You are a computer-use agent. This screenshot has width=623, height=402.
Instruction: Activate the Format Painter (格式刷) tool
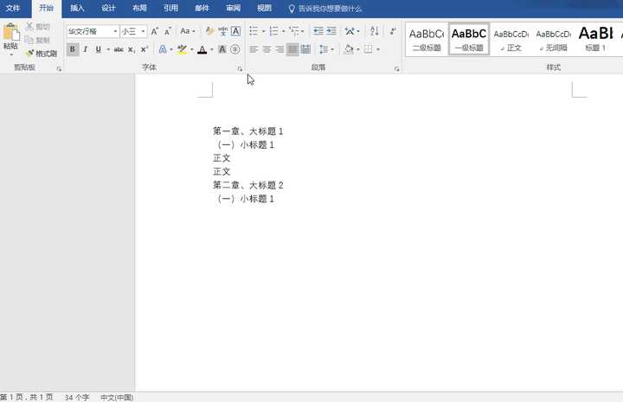tap(42, 54)
